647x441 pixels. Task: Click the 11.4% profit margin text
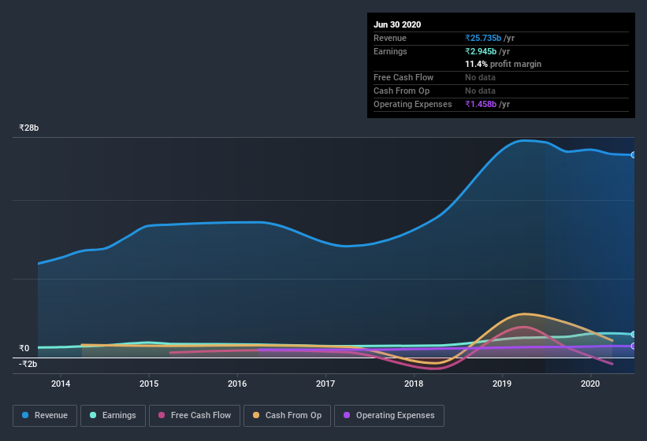503,64
